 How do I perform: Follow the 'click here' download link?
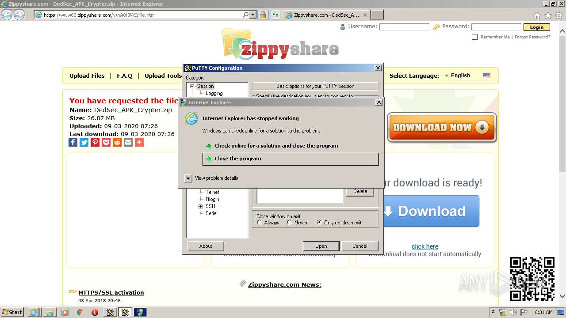[x=425, y=246]
